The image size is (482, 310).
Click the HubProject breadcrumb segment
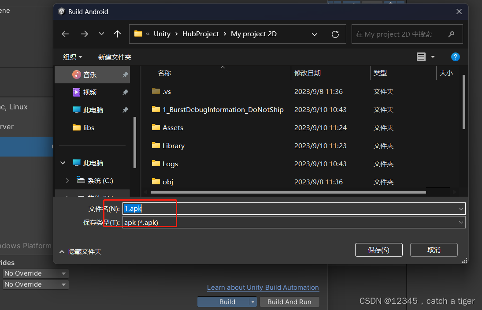coord(200,34)
